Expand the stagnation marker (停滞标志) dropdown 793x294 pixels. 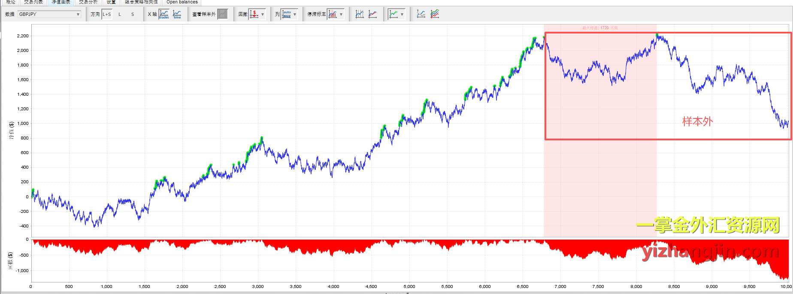point(341,14)
